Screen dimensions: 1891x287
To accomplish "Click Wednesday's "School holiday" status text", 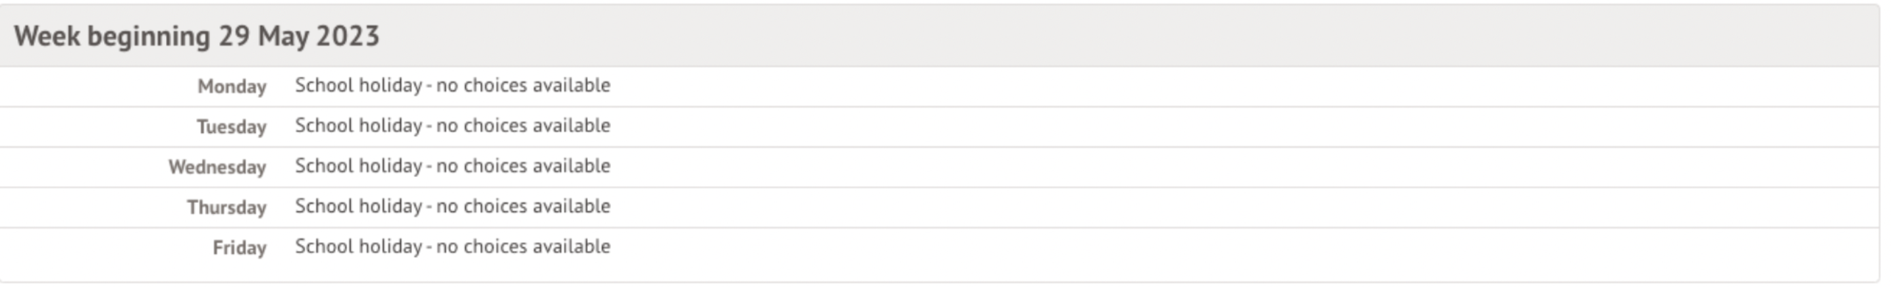I will tap(358, 167).
